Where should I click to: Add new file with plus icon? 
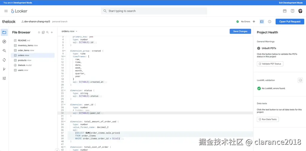point(52,32)
